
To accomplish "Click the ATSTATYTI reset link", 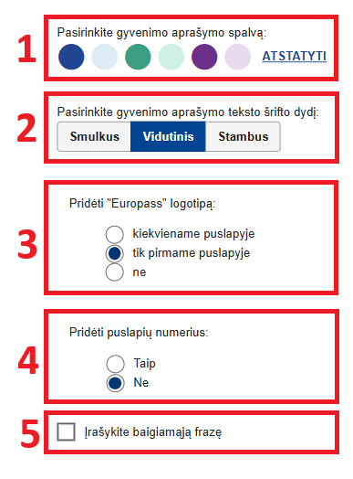I will pos(294,56).
